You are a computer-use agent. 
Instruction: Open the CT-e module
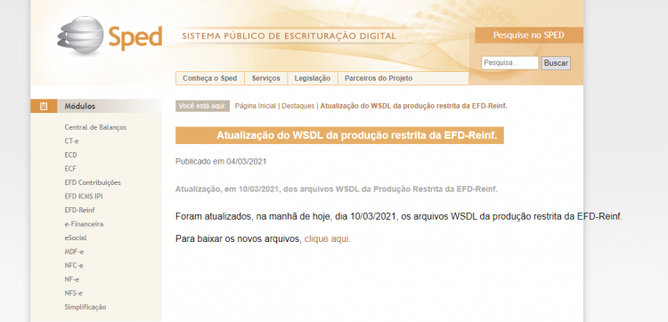(x=71, y=141)
